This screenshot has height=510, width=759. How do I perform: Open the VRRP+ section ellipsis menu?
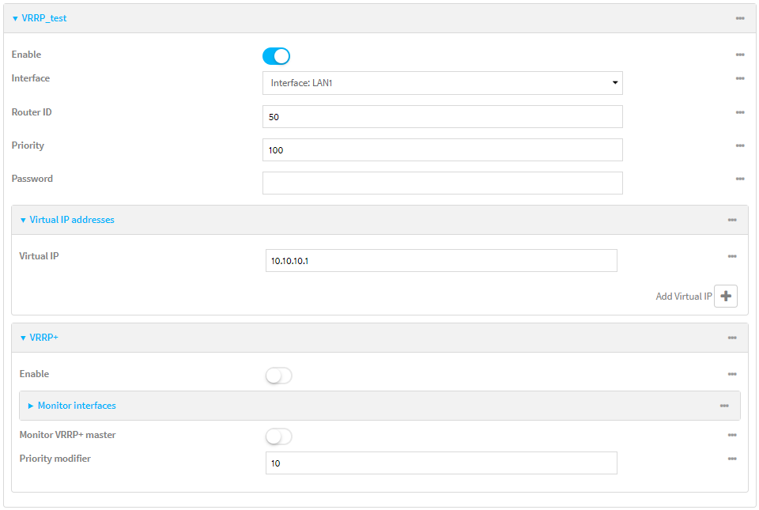point(732,337)
